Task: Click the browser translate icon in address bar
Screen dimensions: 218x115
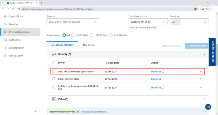Action: click(195, 9)
